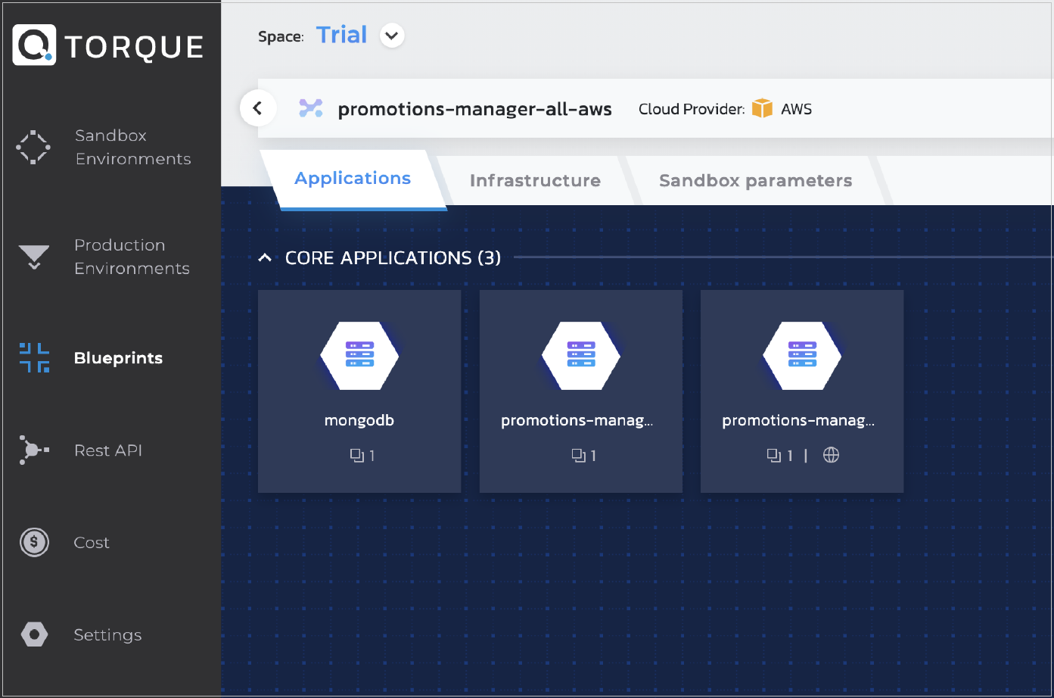
Task: Open the Settings hexagon icon
Action: coord(34,634)
